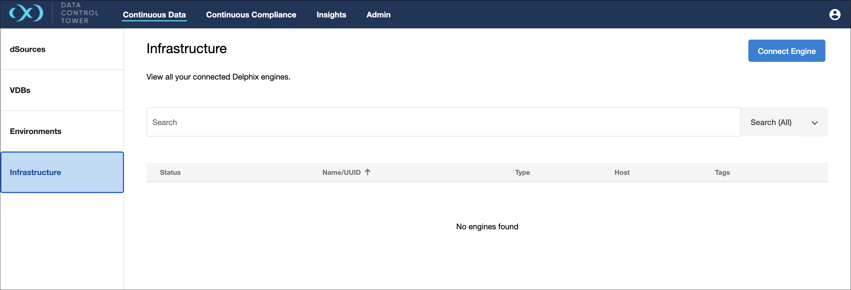Click the Data Control Tower title text
This screenshot has width=851, height=290.
point(80,13)
